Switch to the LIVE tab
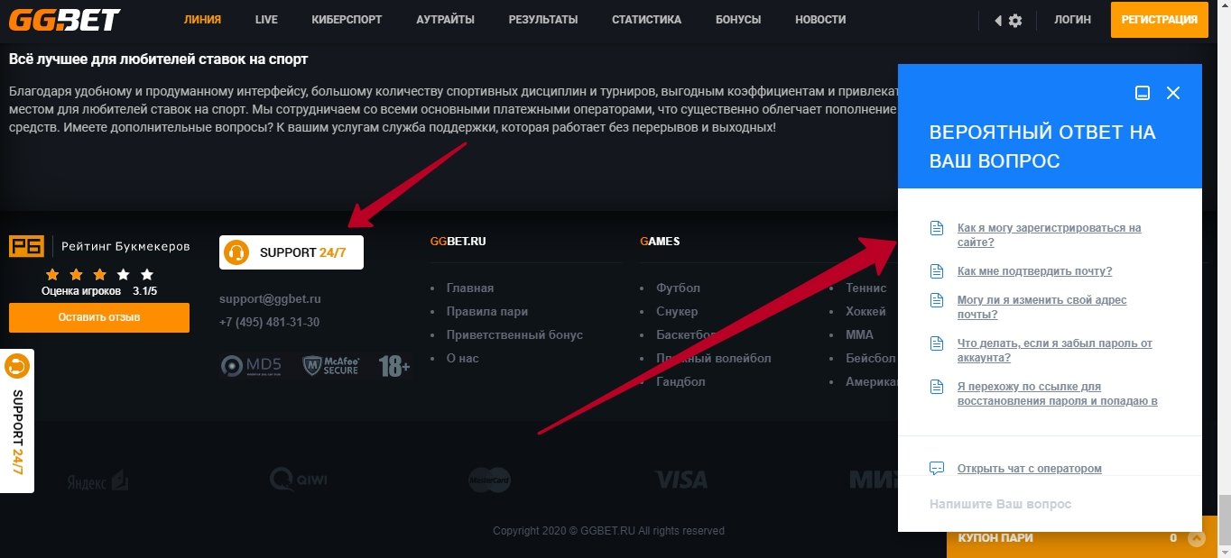 tap(266, 20)
